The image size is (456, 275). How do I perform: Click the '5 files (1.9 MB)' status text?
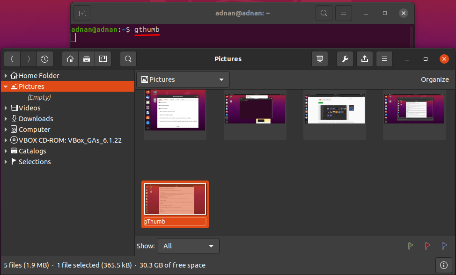pyautogui.click(x=27, y=265)
